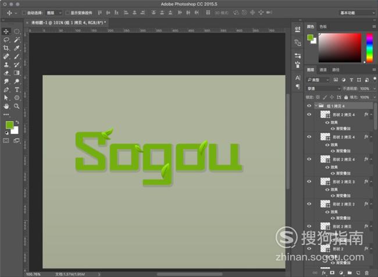The width and height of the screenshot is (378, 277).
Task: Enable the 自动选择 checkbox
Action: tap(24, 13)
